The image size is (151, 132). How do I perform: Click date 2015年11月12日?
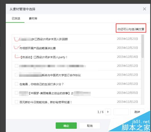coord(127,102)
